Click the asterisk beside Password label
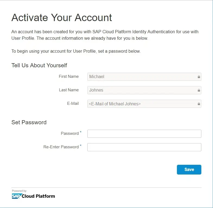The height and width of the screenshot is (208, 213). pyautogui.click(x=81, y=132)
